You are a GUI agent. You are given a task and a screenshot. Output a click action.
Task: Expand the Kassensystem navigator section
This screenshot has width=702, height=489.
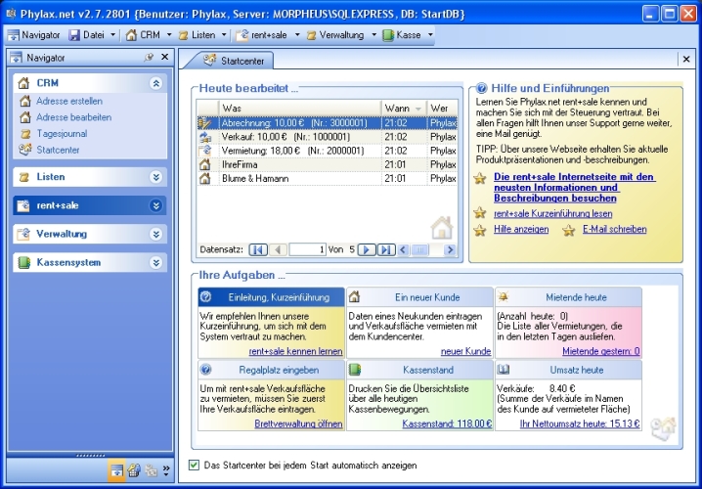154,263
